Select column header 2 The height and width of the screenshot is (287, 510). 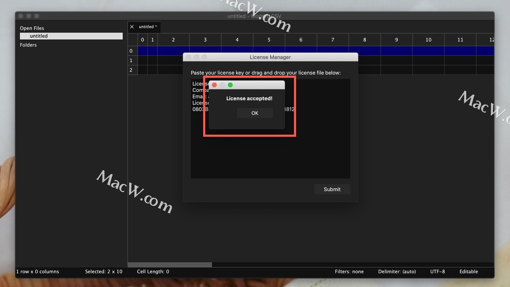173,40
